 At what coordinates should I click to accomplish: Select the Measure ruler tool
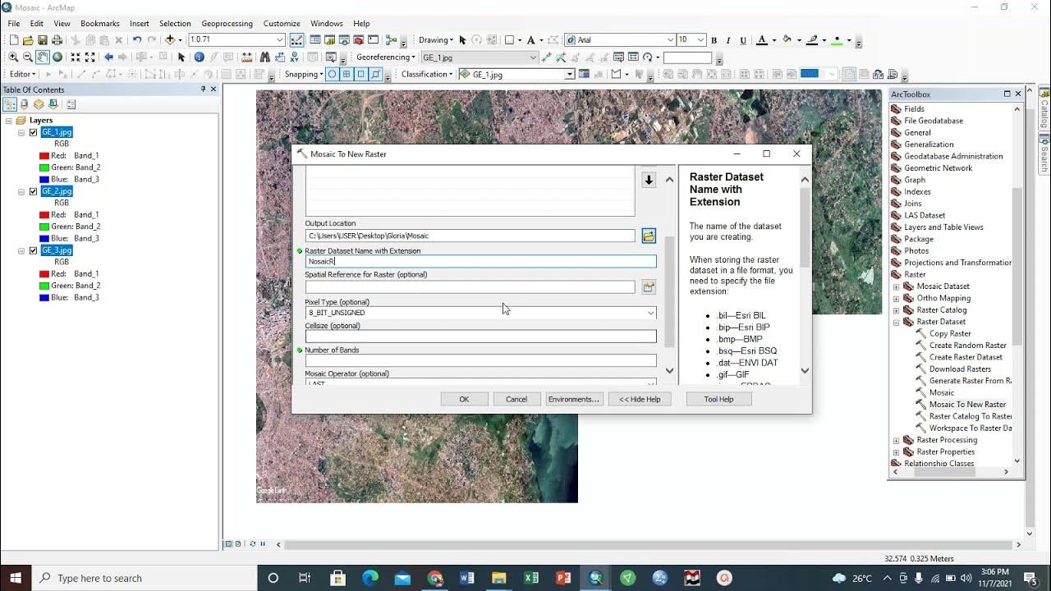[246, 57]
